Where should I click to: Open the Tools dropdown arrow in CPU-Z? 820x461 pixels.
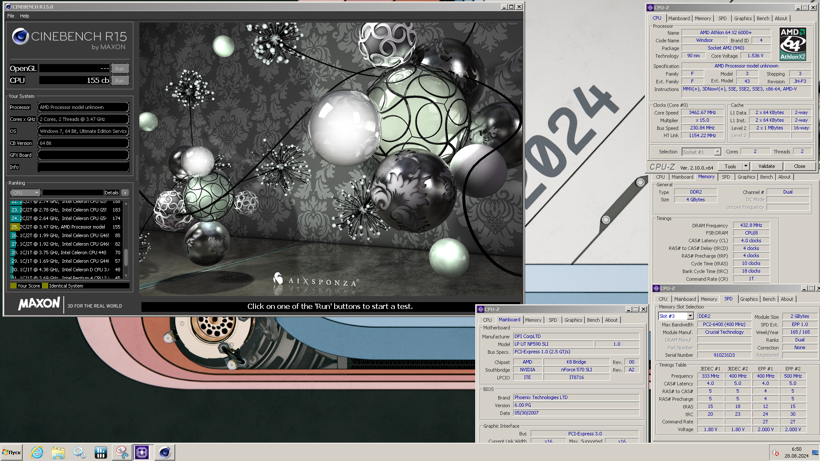click(x=746, y=166)
